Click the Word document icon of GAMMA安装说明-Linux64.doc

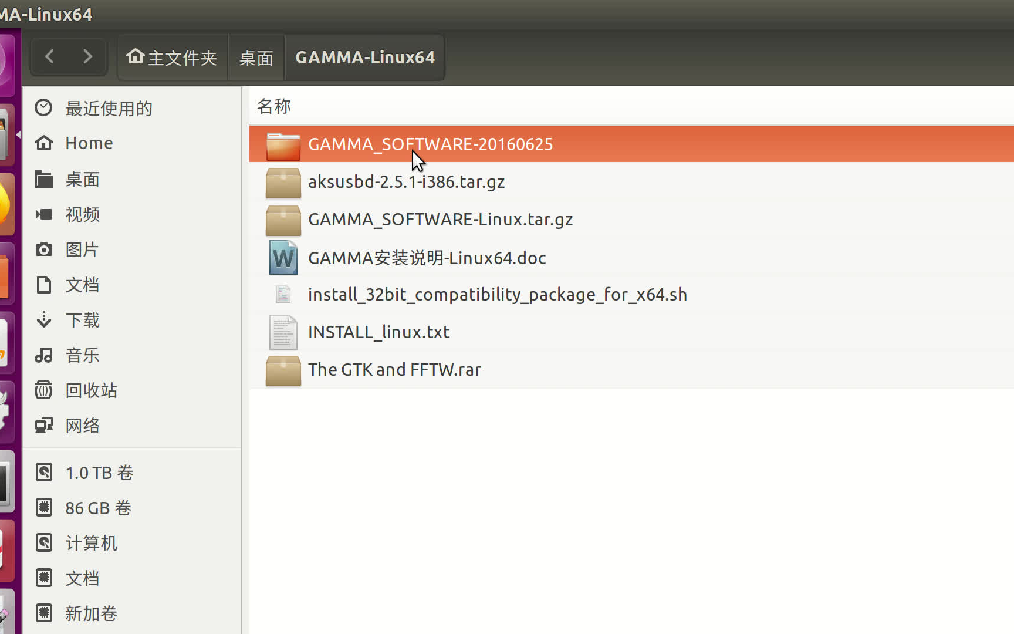pyautogui.click(x=283, y=258)
